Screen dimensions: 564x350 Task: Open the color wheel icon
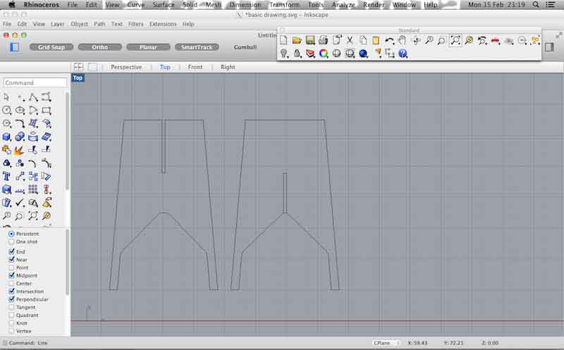pyautogui.click(x=324, y=54)
